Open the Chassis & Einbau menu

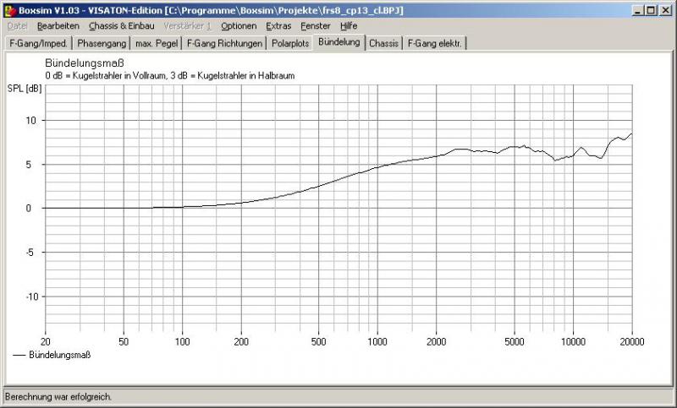pos(121,26)
